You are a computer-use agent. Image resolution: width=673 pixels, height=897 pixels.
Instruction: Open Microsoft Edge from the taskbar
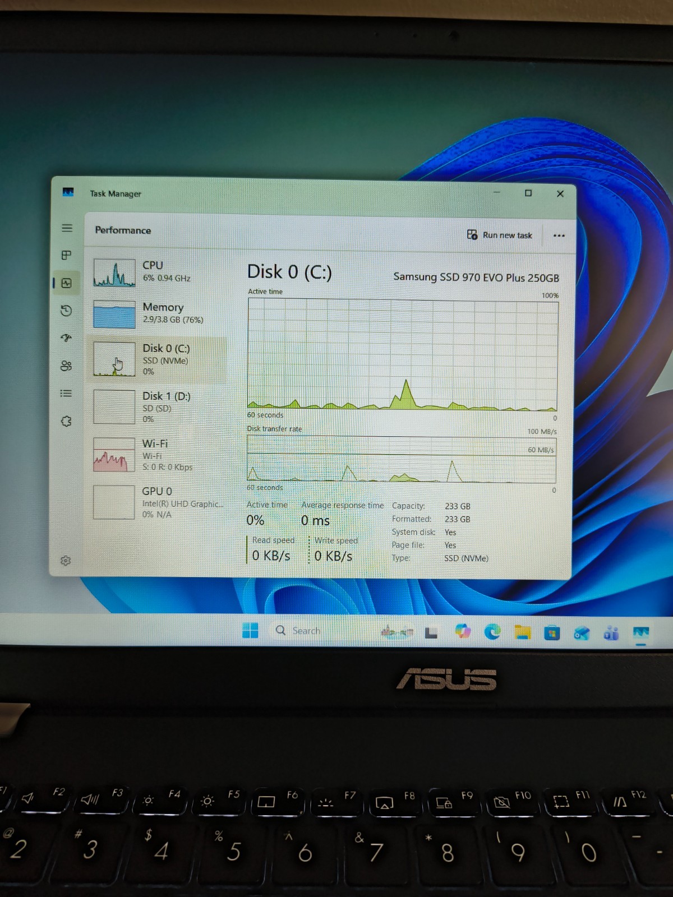[x=492, y=632]
